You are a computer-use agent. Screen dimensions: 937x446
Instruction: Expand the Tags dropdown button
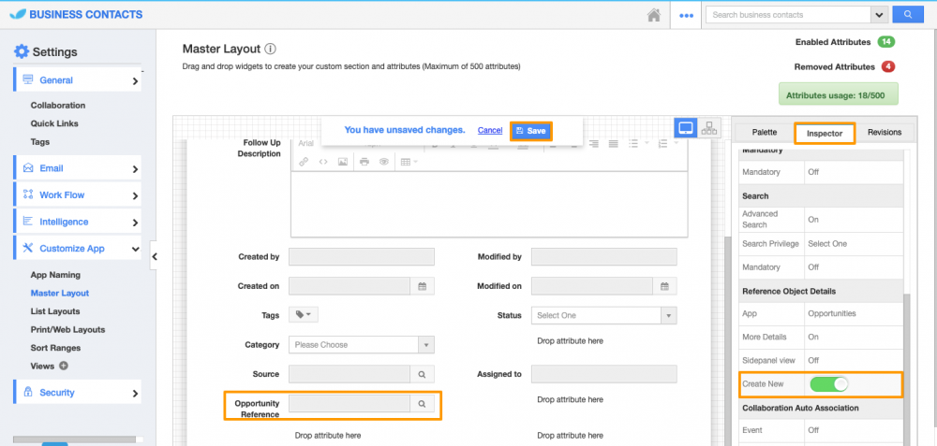[303, 316]
